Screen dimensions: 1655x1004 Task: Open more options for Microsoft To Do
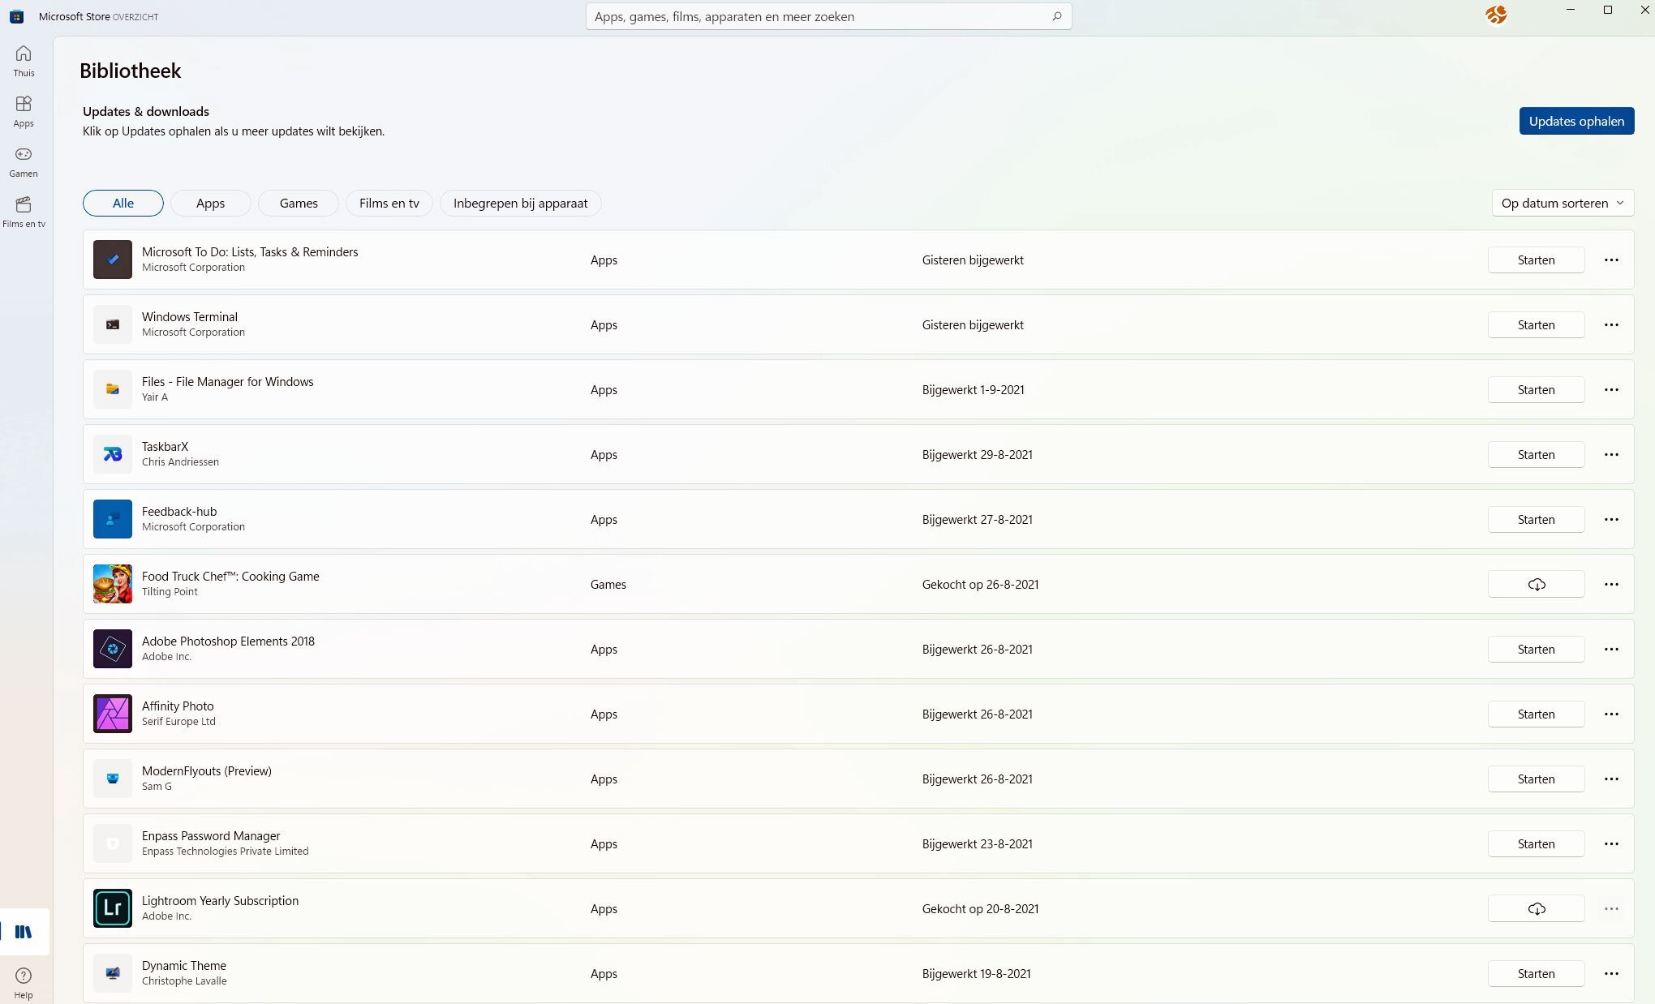pos(1611,260)
